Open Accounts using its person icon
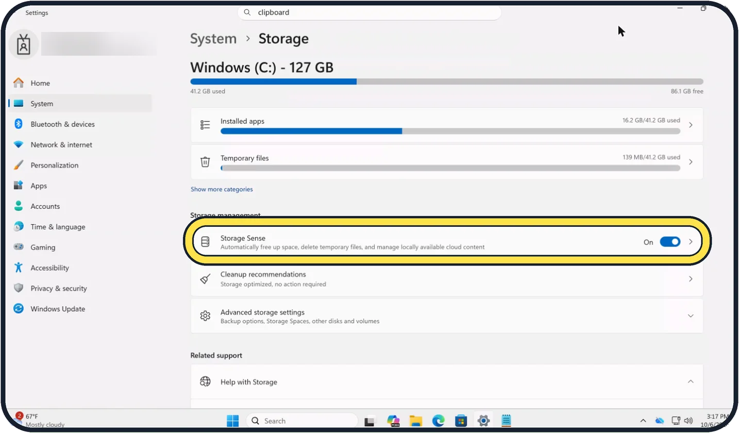Viewport: 739px width, 433px height. [19, 206]
